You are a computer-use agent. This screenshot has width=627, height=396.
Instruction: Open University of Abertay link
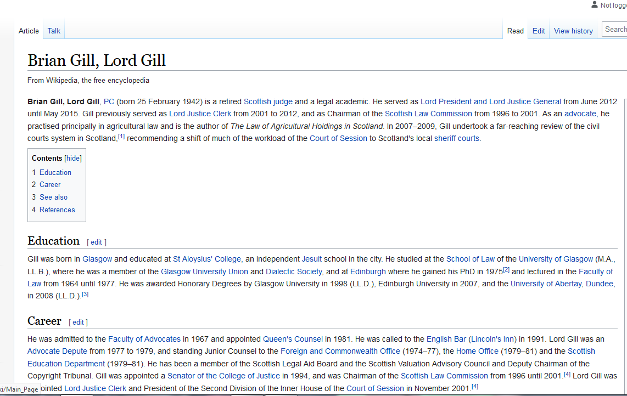pos(546,284)
